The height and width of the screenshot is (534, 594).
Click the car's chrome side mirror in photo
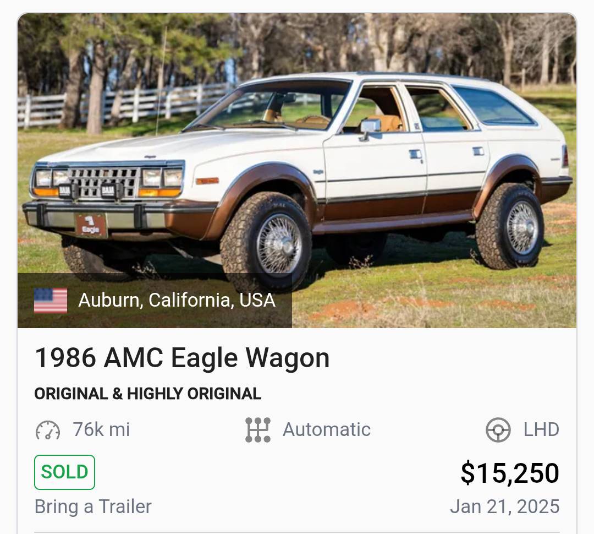point(370,126)
